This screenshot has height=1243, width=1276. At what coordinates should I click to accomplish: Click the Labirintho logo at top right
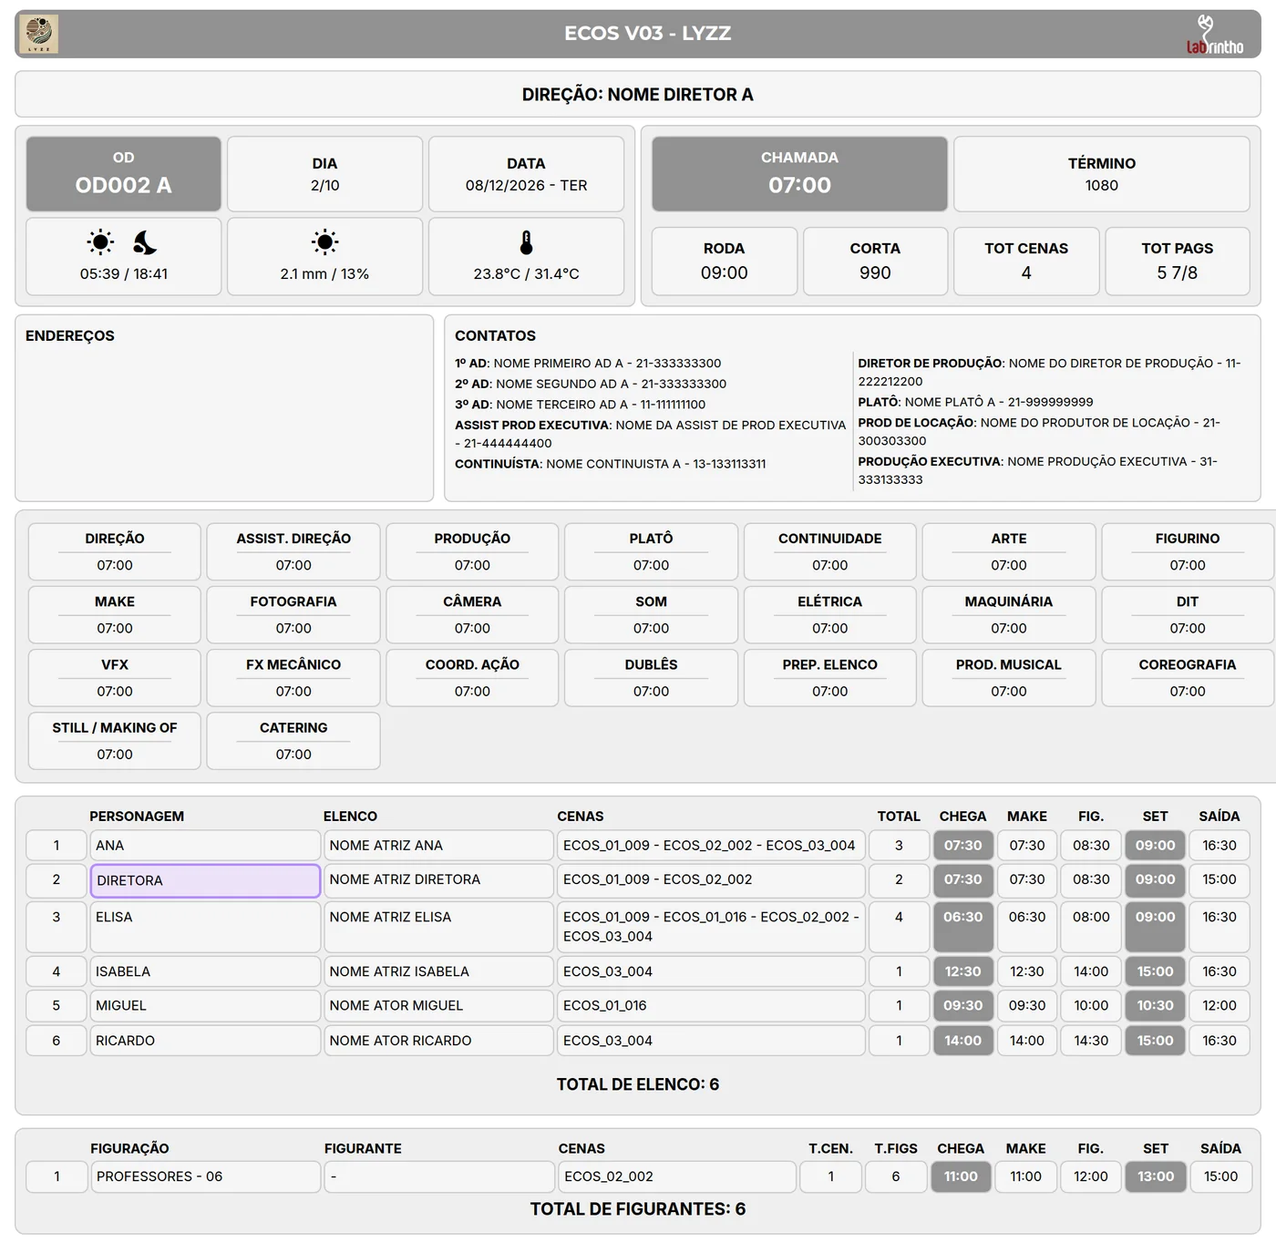1214,35
